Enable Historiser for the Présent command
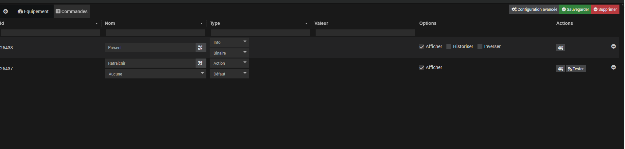This screenshot has height=149, width=625. 449,47
